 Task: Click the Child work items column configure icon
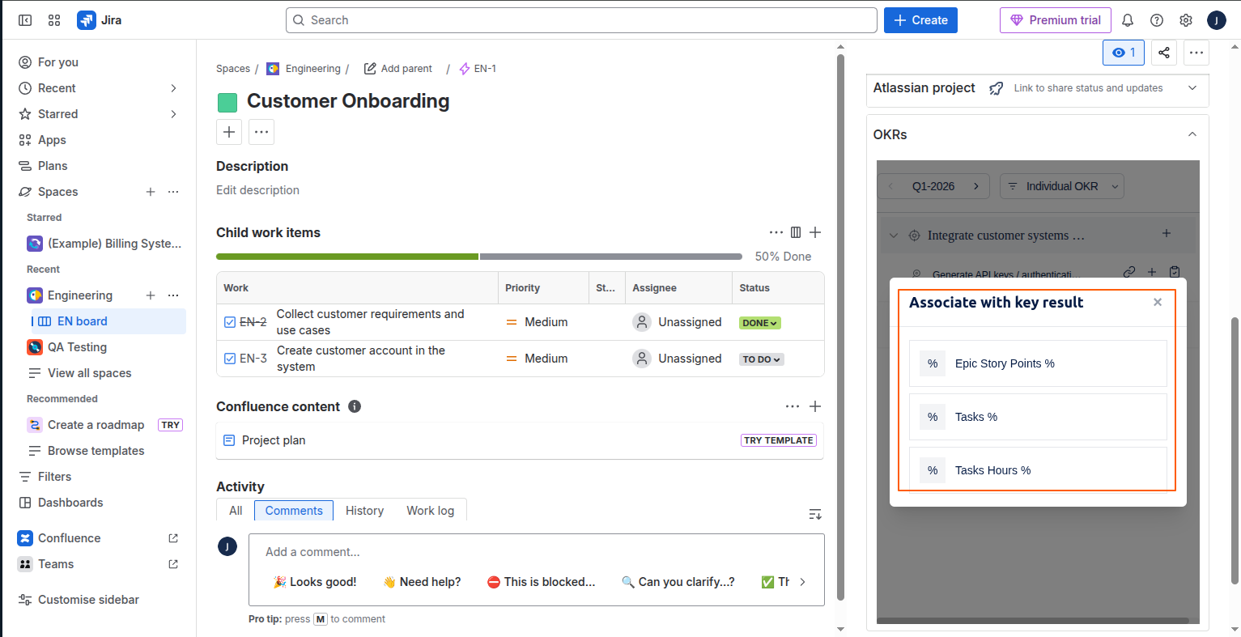(796, 232)
